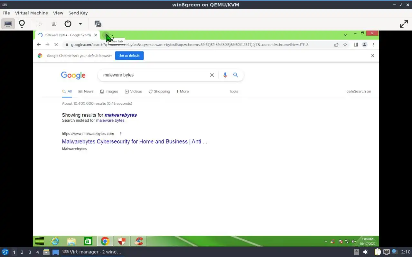The height and width of the screenshot is (257, 412).
Task: Select Chrome in Windows taskbar
Action: coord(105,241)
